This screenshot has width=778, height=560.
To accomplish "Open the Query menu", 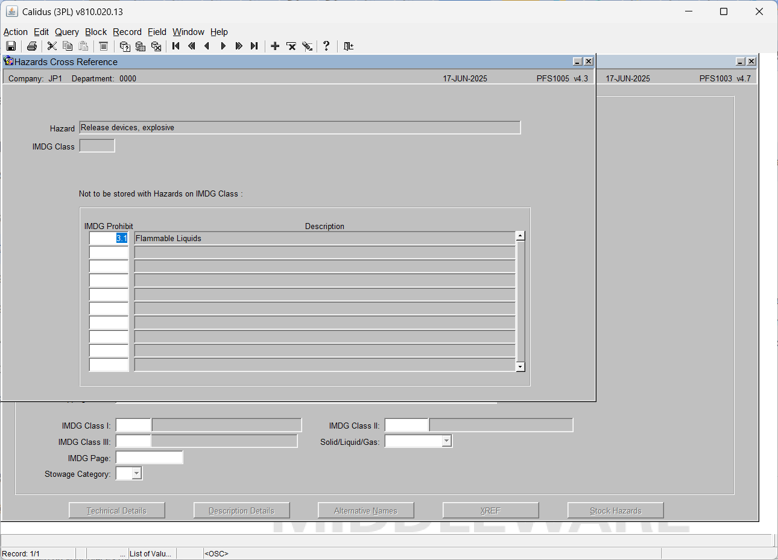I will coord(67,32).
